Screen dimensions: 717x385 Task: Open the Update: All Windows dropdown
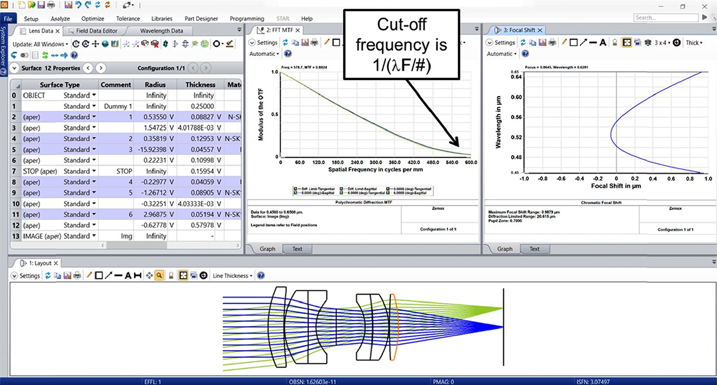[41, 44]
